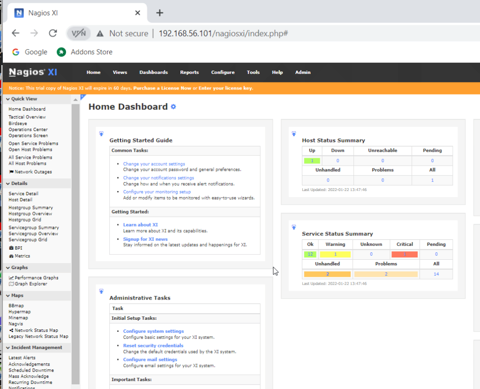Screen dimensions: 480x389
Task: Open Configure your monitoring setup link
Action: pyautogui.click(x=157, y=192)
